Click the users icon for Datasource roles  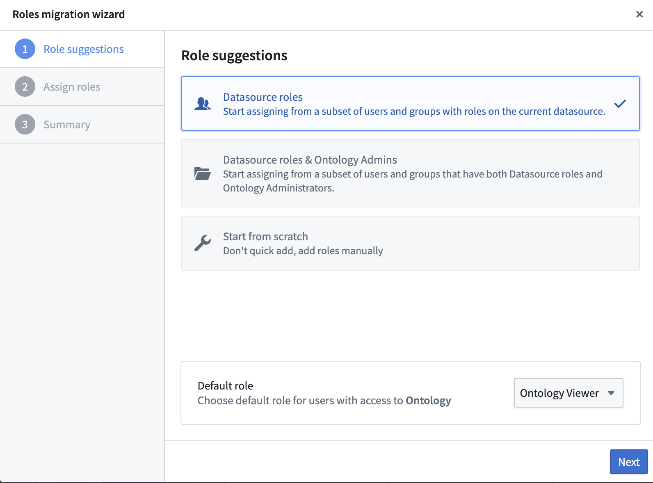click(x=202, y=104)
